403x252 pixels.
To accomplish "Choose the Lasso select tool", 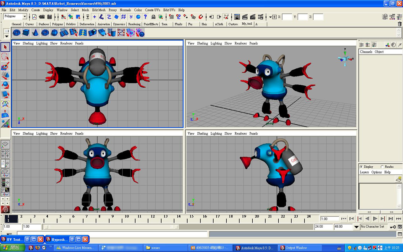I will (x=5, y=57).
